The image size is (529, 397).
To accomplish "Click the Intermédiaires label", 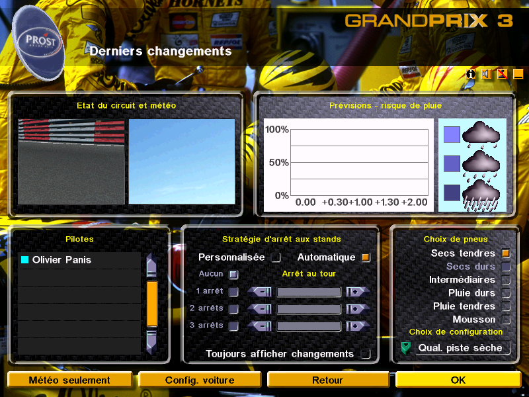I will (x=462, y=279).
